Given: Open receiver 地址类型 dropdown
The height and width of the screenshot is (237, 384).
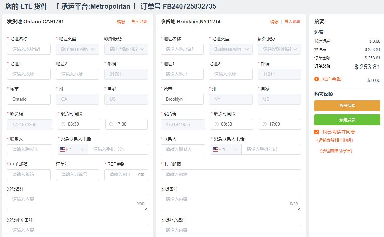Looking at the screenshot, I should 230,49.
